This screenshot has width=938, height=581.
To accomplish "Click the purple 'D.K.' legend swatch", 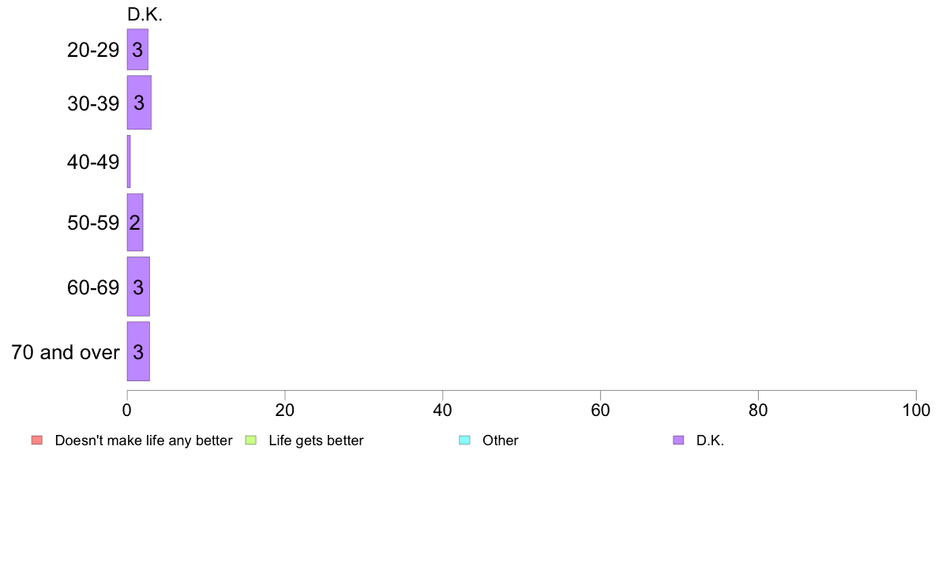I will point(678,440).
